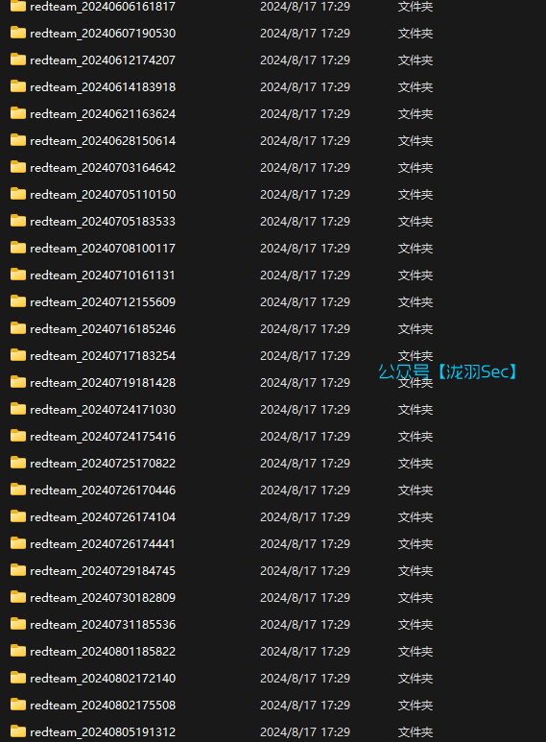Click folder icon of redteam_20240703164642

coord(18,167)
